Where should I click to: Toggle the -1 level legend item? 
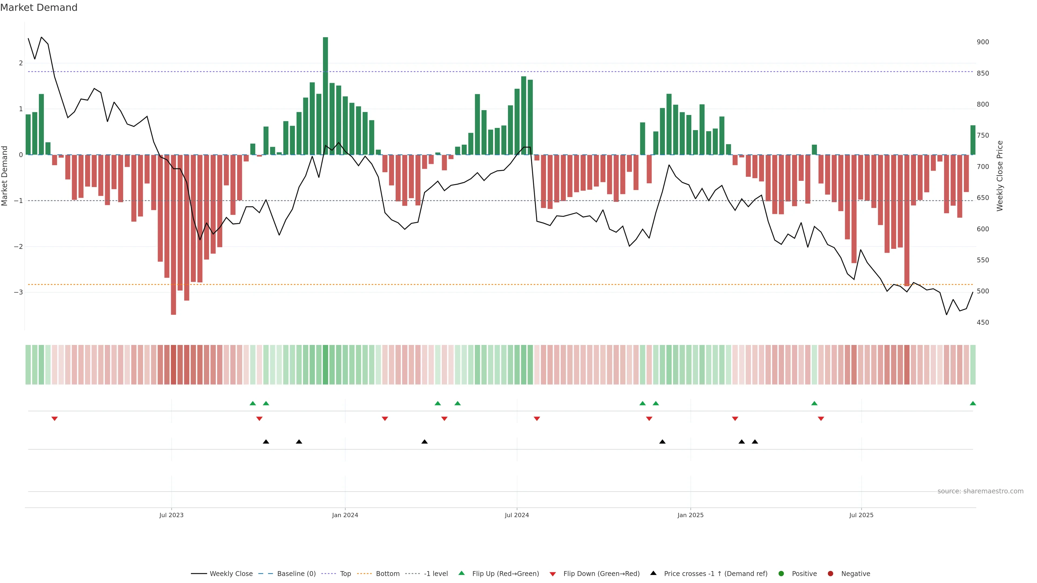436,573
